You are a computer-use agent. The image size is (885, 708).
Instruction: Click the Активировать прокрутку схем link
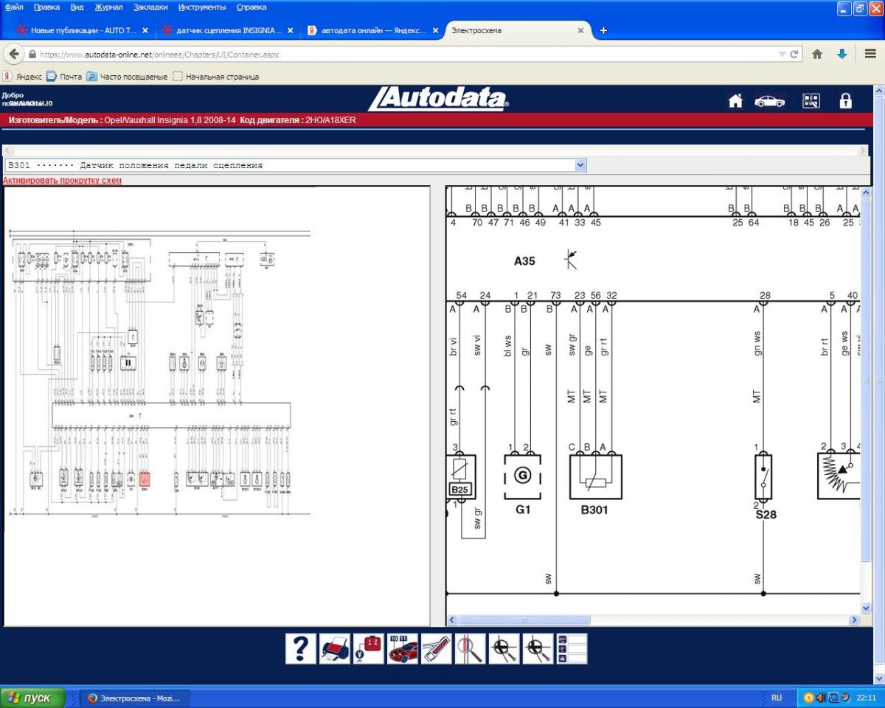pyautogui.click(x=63, y=181)
